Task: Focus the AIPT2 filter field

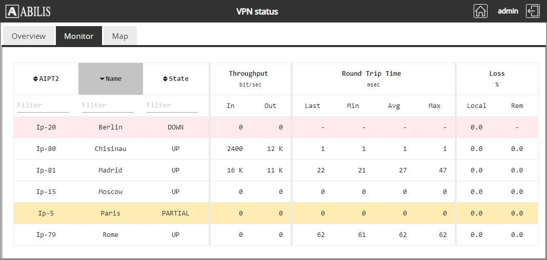Action: (x=43, y=105)
